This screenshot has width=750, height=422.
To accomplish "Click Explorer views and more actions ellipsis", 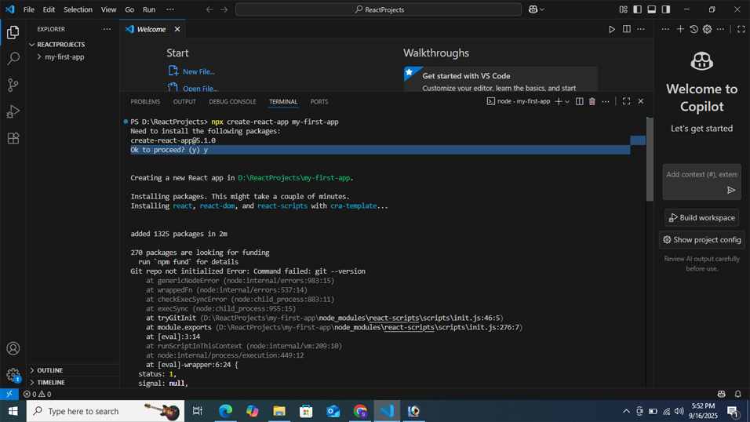I will click(x=107, y=29).
